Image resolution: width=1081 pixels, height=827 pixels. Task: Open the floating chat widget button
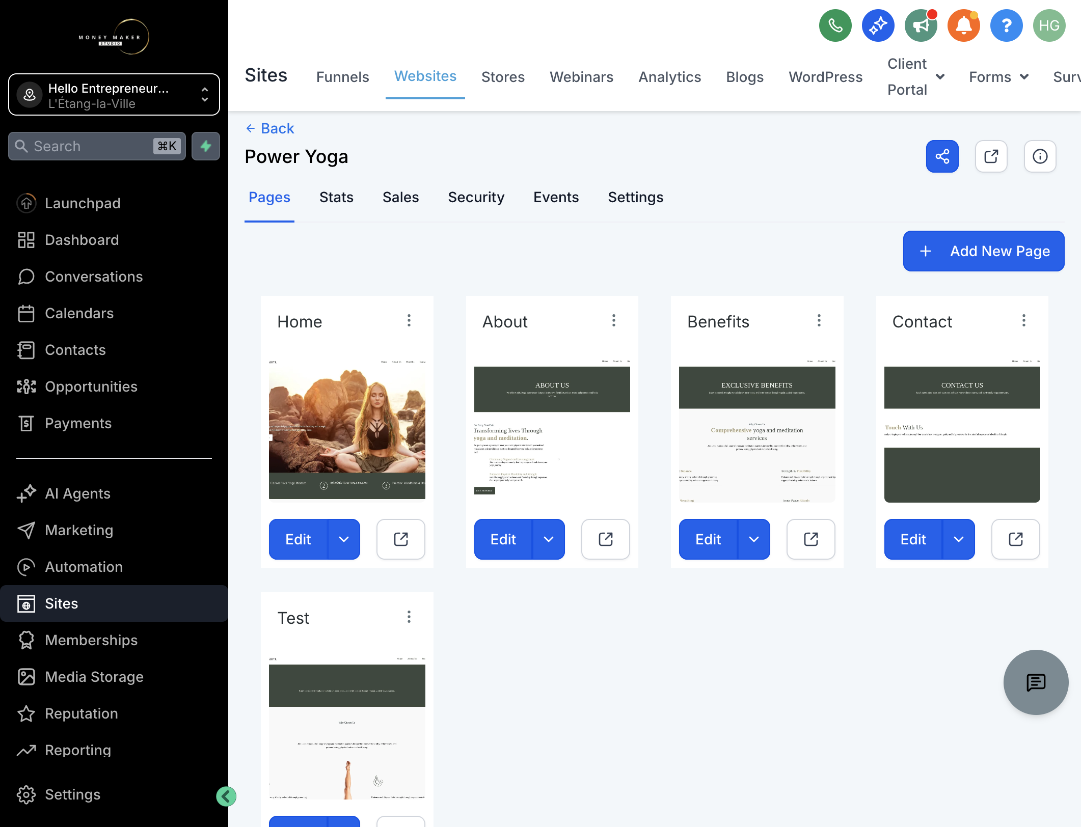[1036, 682]
